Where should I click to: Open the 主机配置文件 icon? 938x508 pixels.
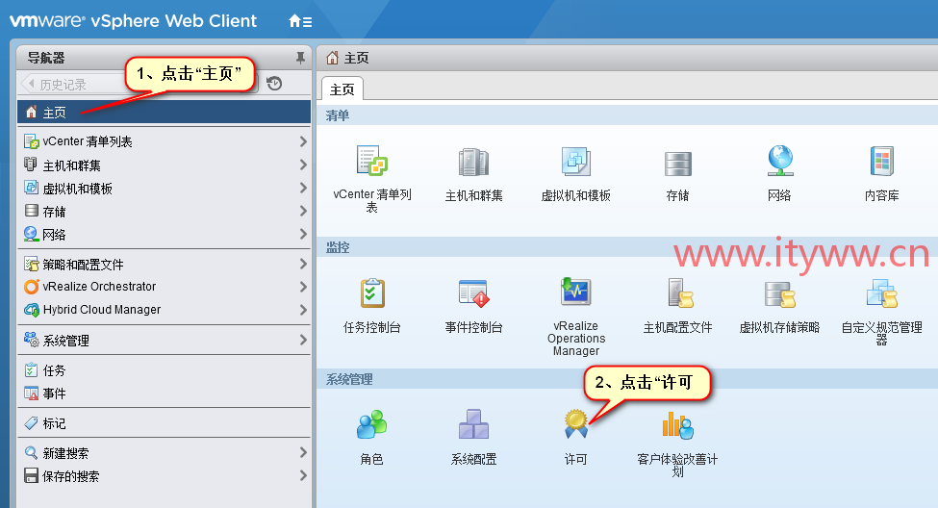[680, 293]
